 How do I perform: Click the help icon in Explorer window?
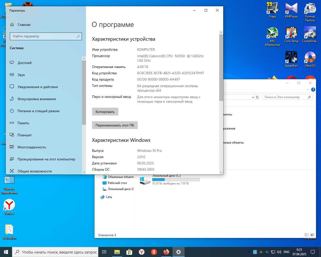point(313,90)
